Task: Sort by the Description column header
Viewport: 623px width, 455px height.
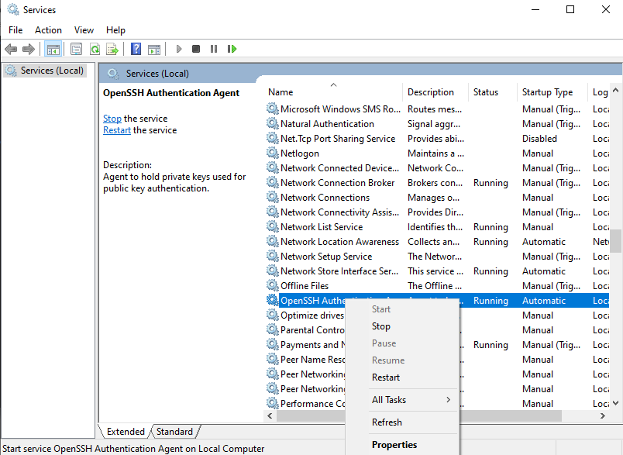Action: 435,92
